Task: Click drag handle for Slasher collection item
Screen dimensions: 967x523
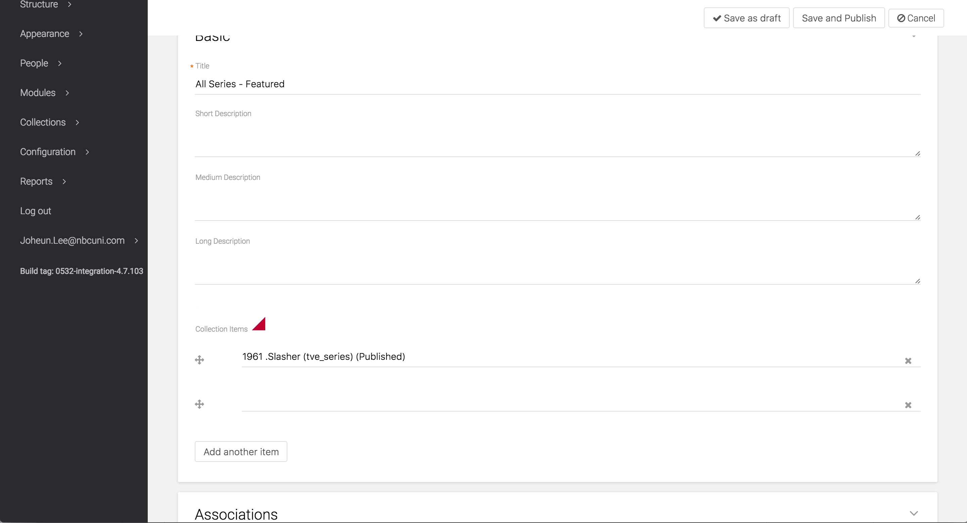Action: pos(199,360)
